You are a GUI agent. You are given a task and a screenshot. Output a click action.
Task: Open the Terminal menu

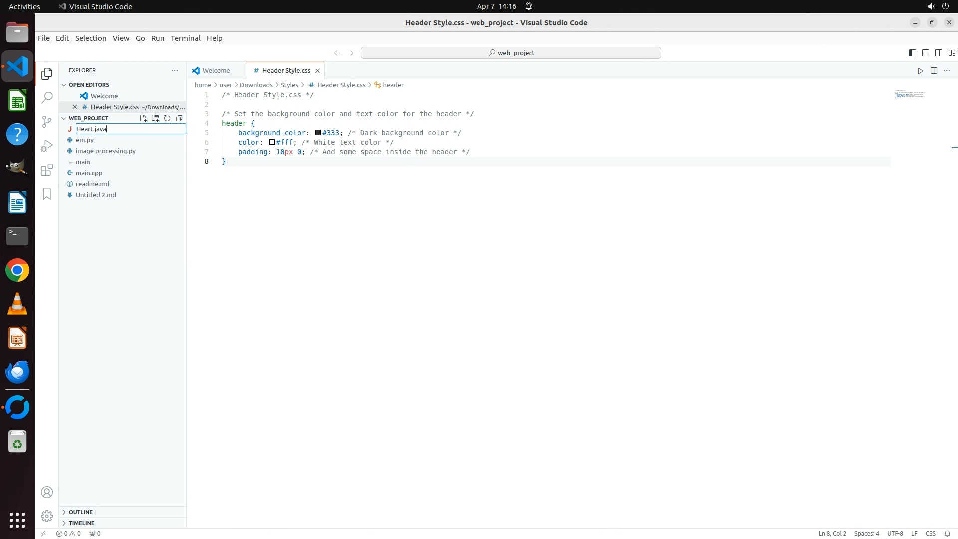click(x=185, y=38)
